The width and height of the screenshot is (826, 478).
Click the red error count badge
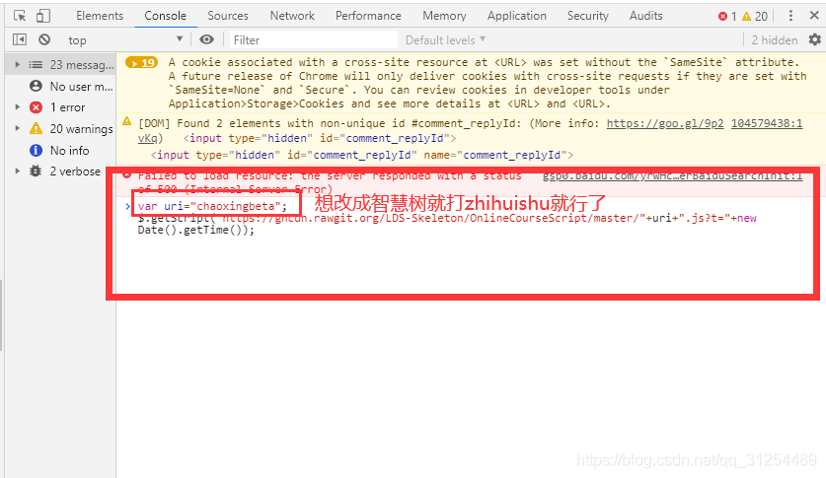(727, 17)
